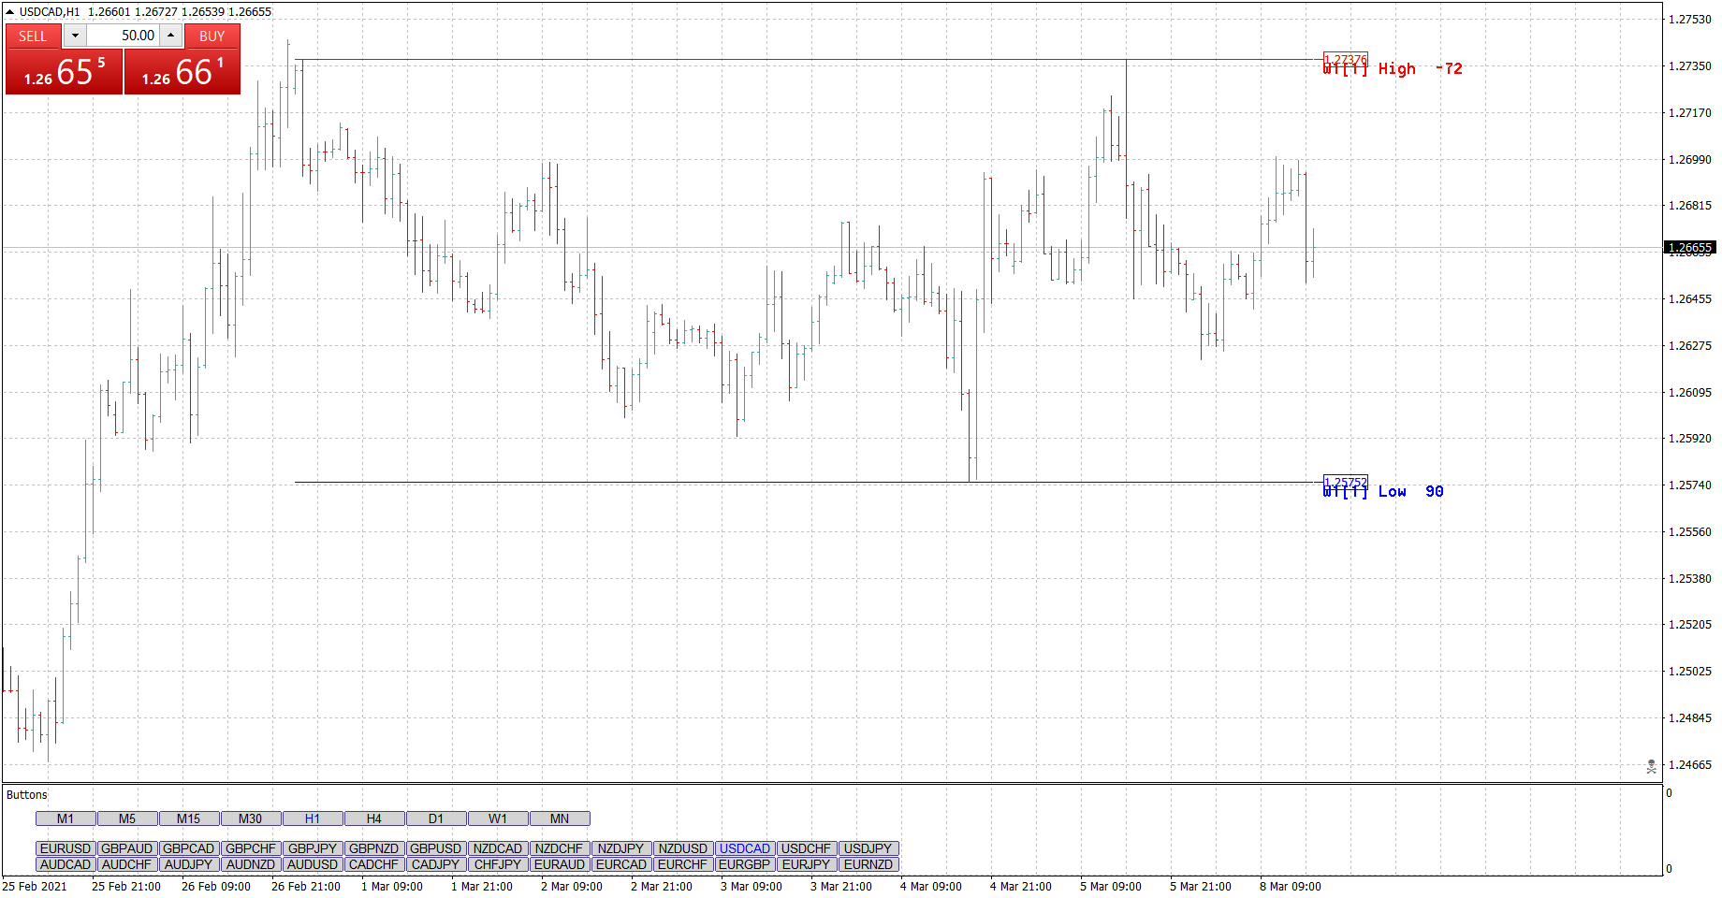This screenshot has height=898, width=1722.
Task: Switch chart to W1 timeframe
Action: (x=498, y=818)
